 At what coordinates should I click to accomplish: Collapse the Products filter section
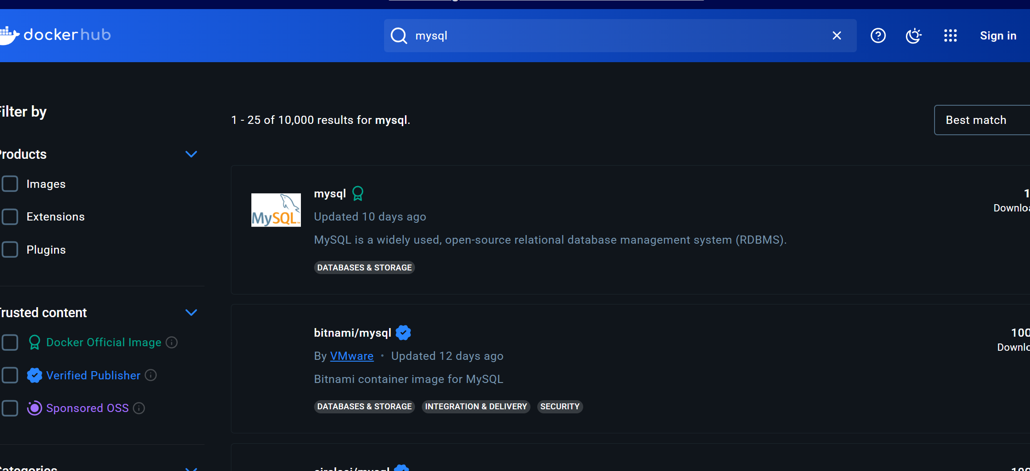191,154
